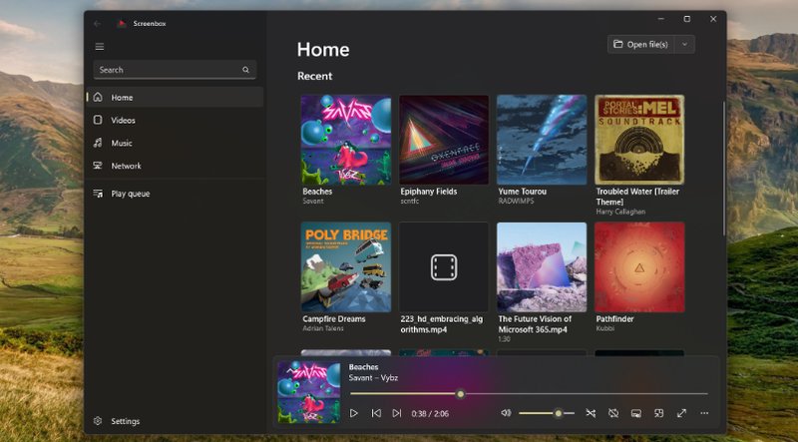
Task: Collapse the hamburger navigation menu
Action: pyautogui.click(x=99, y=46)
